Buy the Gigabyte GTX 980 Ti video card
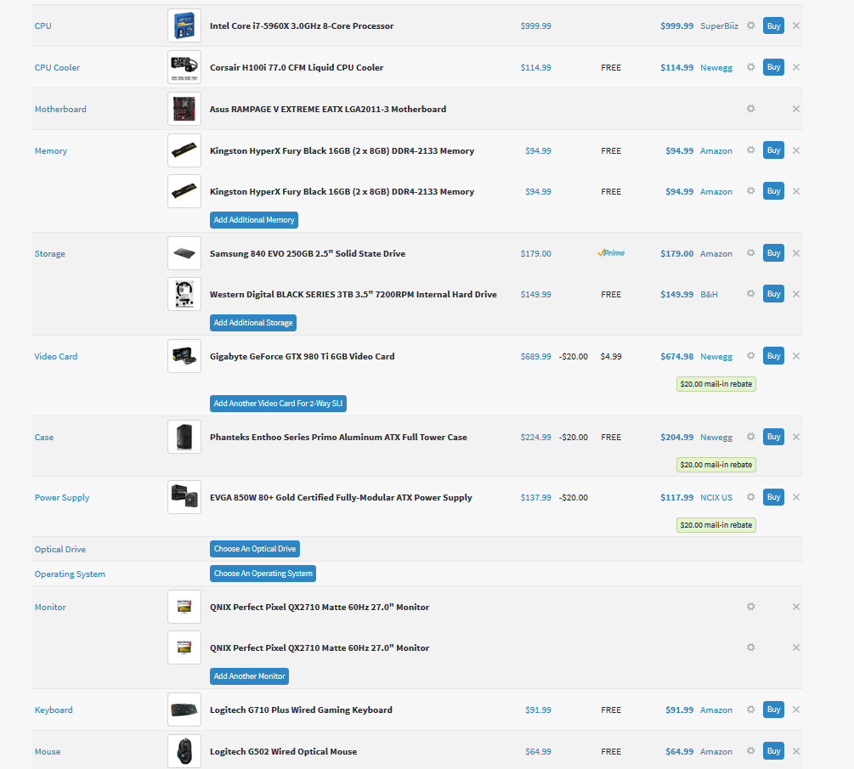854x769 pixels. 773,356
